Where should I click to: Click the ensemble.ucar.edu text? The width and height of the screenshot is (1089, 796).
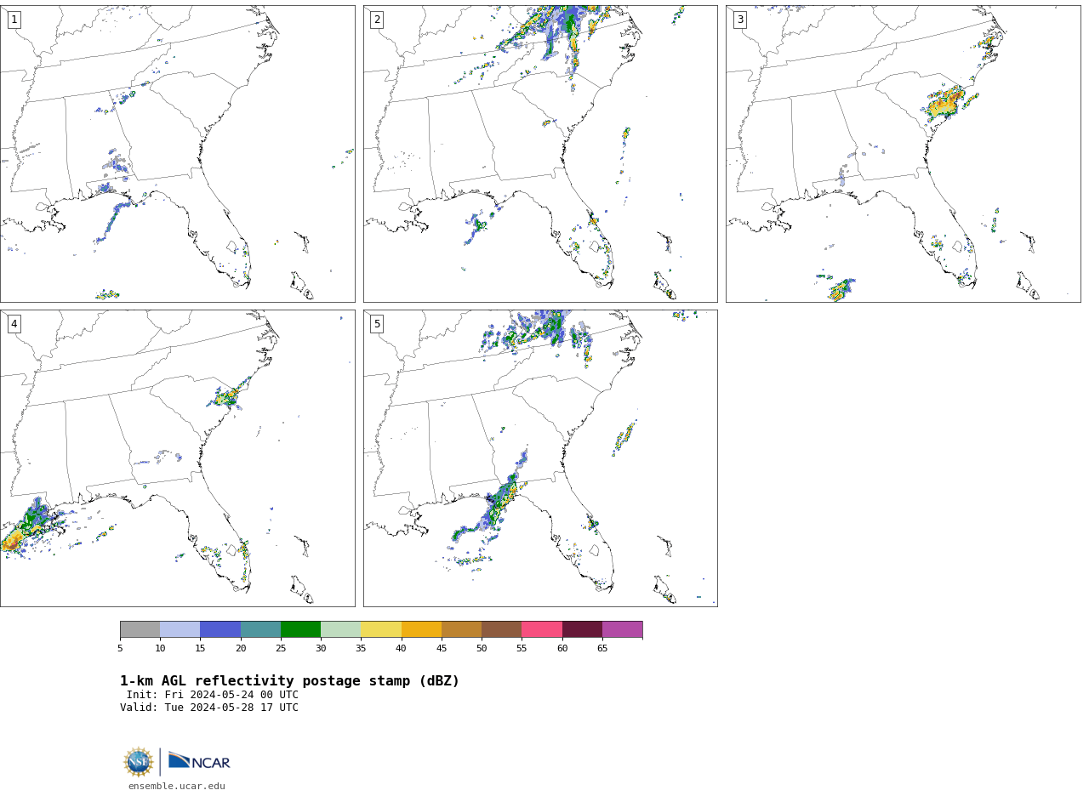tap(177, 787)
